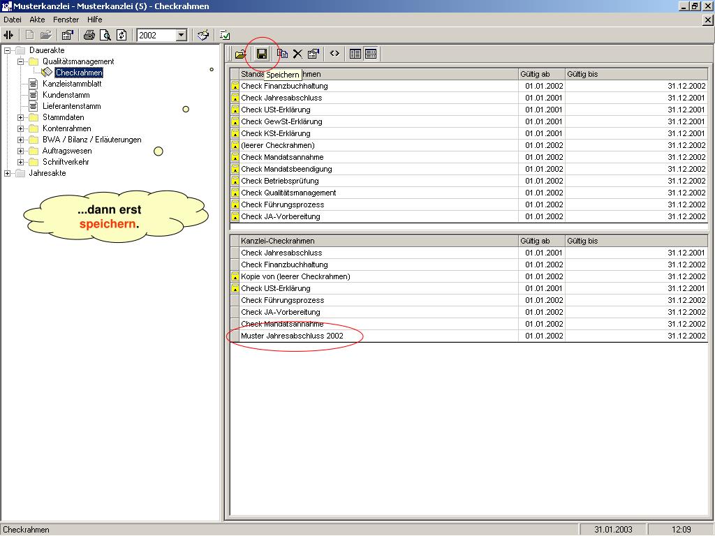This screenshot has height=536, width=715.
Task: Expand the Auftragswesen folder
Action: pos(20,151)
